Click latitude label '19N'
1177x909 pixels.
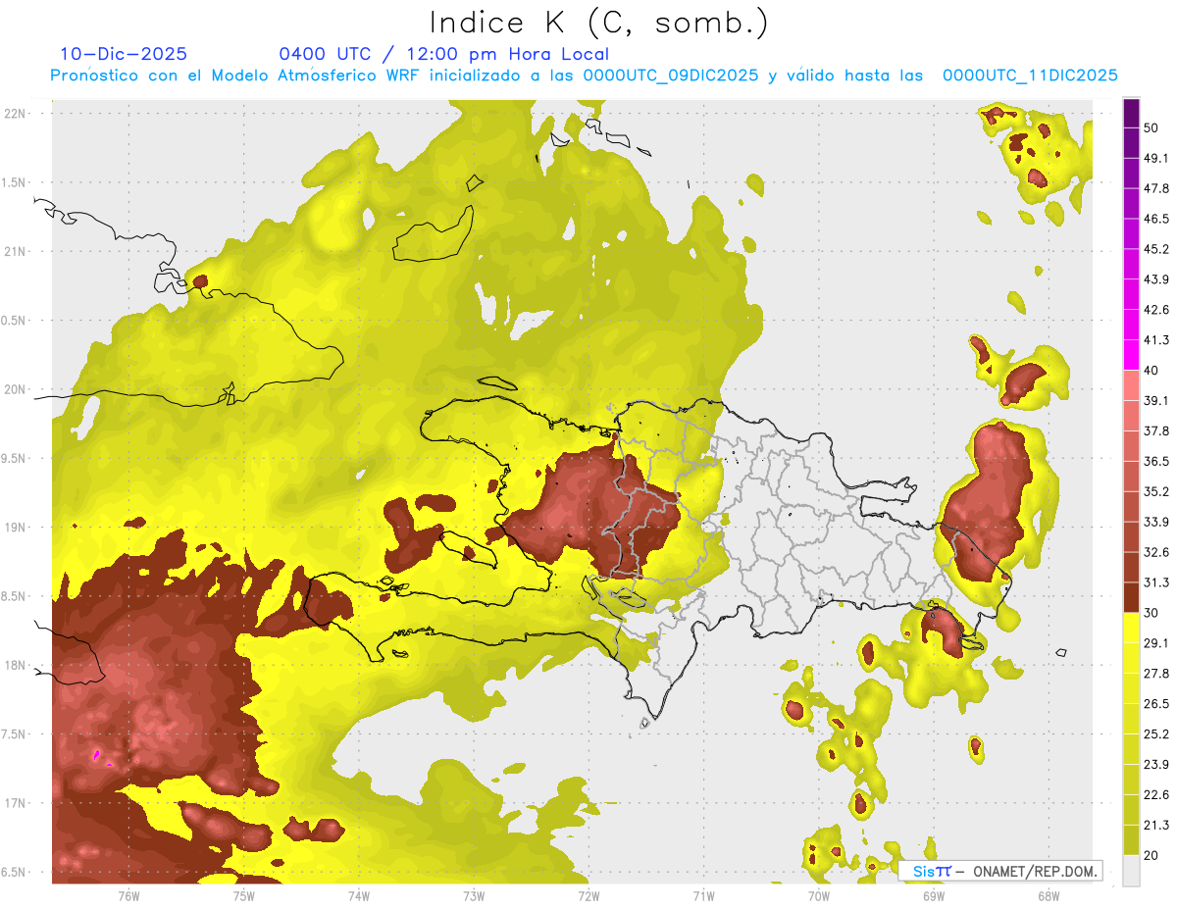pos(16,528)
